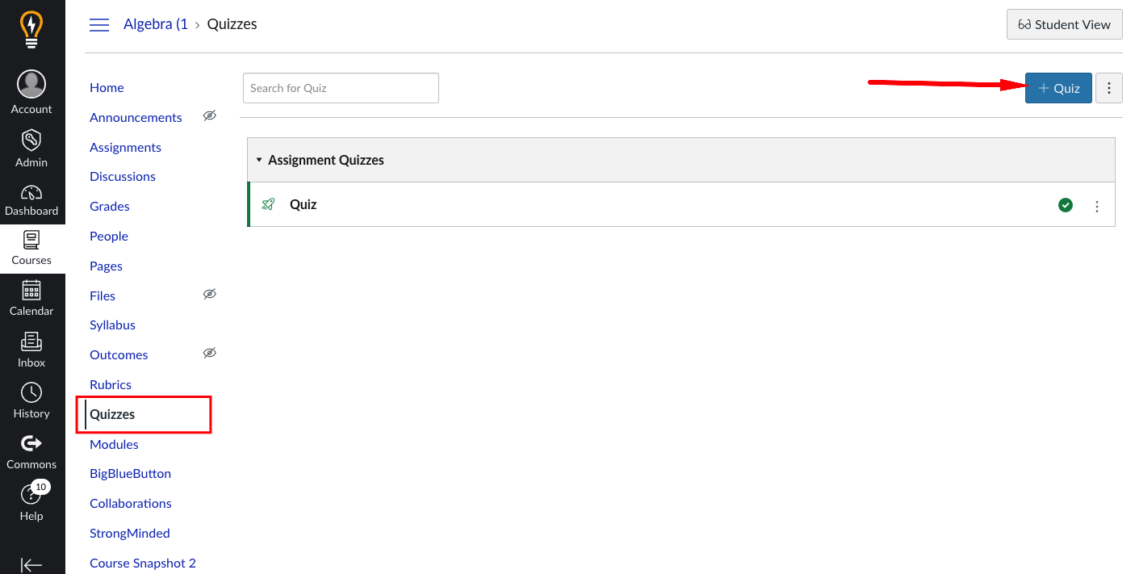Toggle the hamburger course menu icon
Image resolution: width=1135 pixels, height=574 pixels.
(99, 25)
